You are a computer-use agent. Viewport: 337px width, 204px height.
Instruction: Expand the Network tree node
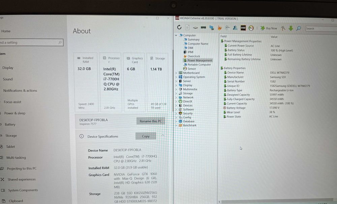tap(176, 97)
